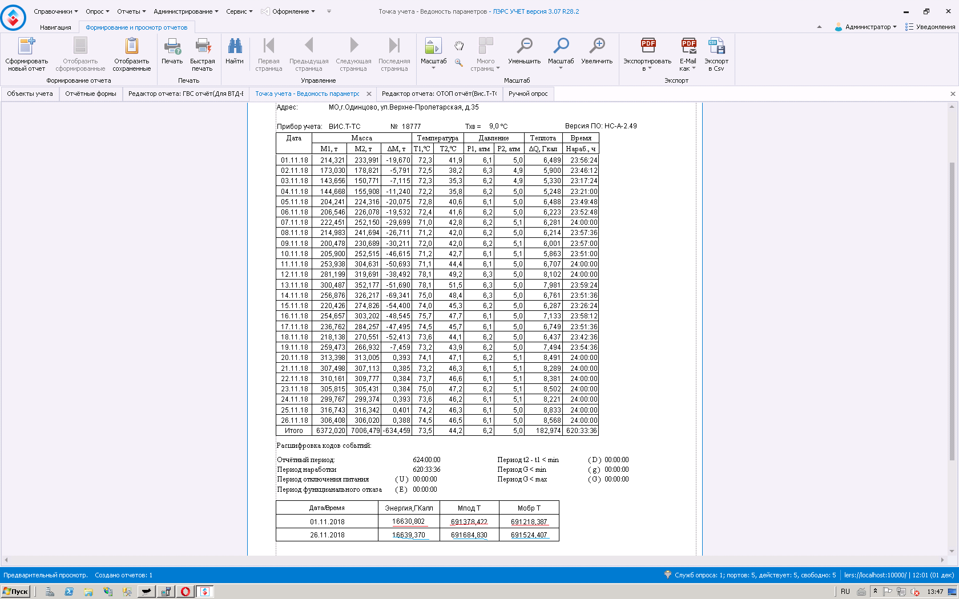
Task: Select the hand pan tool
Action: (x=459, y=46)
